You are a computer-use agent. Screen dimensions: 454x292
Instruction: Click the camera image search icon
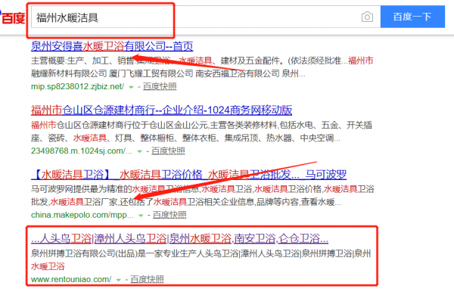coord(367,17)
